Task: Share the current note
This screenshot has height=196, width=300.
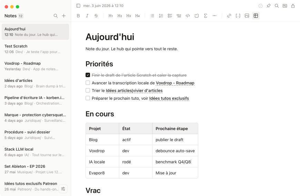Action: pyautogui.click(x=293, y=6)
